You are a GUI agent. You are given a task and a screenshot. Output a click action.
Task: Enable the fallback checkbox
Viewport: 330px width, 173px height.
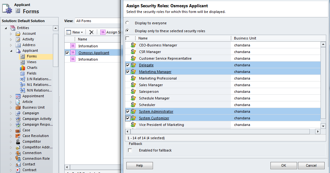[x=130, y=150]
